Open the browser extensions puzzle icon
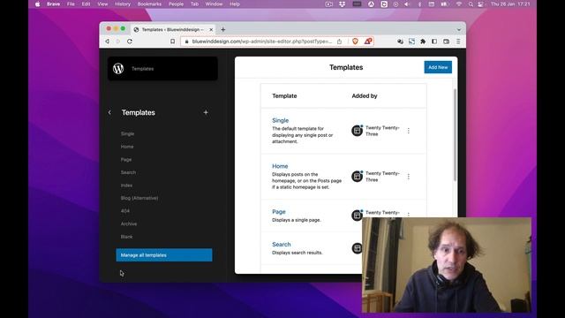The width and height of the screenshot is (565, 318). [423, 42]
